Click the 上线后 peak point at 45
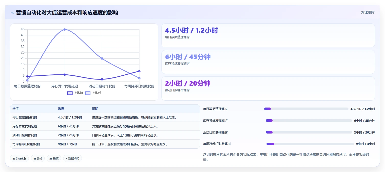This screenshot has height=172, width=385. (65, 29)
